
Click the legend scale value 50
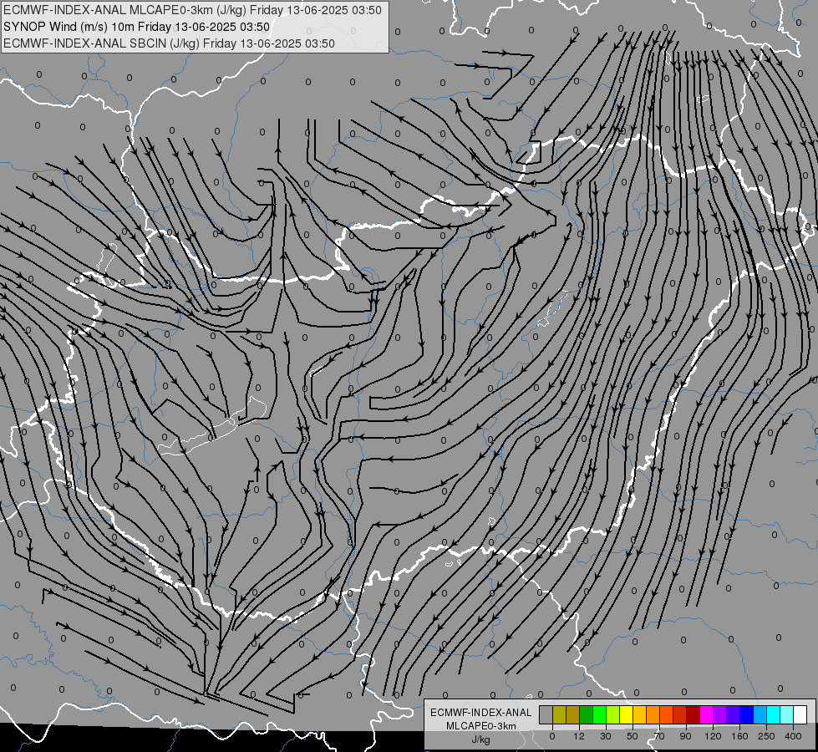[x=633, y=736]
